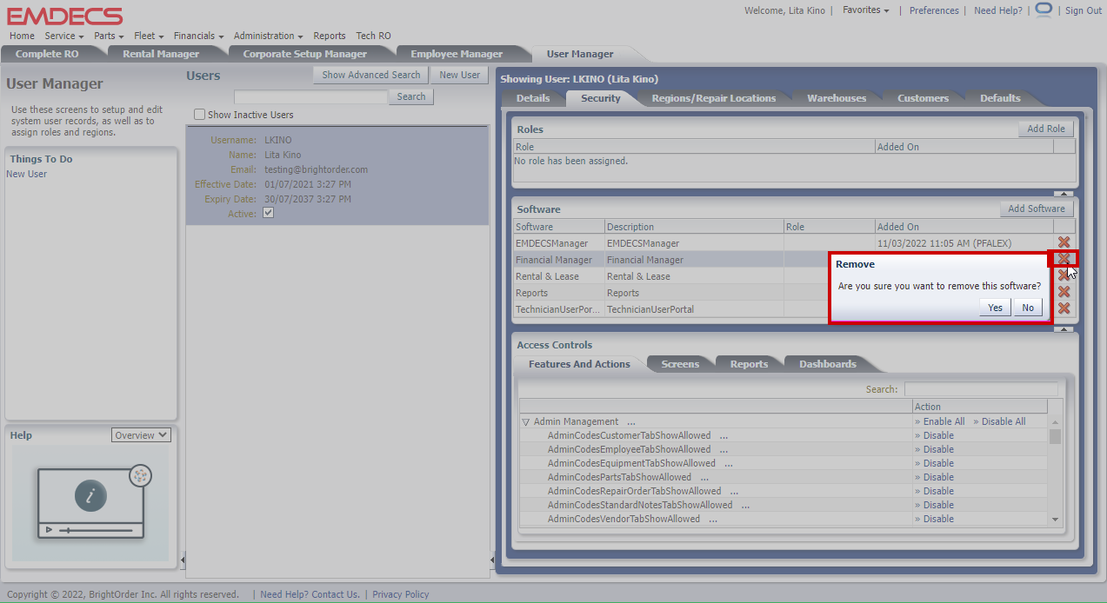Click the Access Controls Search field
Image resolution: width=1107 pixels, height=603 pixels.
click(x=981, y=389)
